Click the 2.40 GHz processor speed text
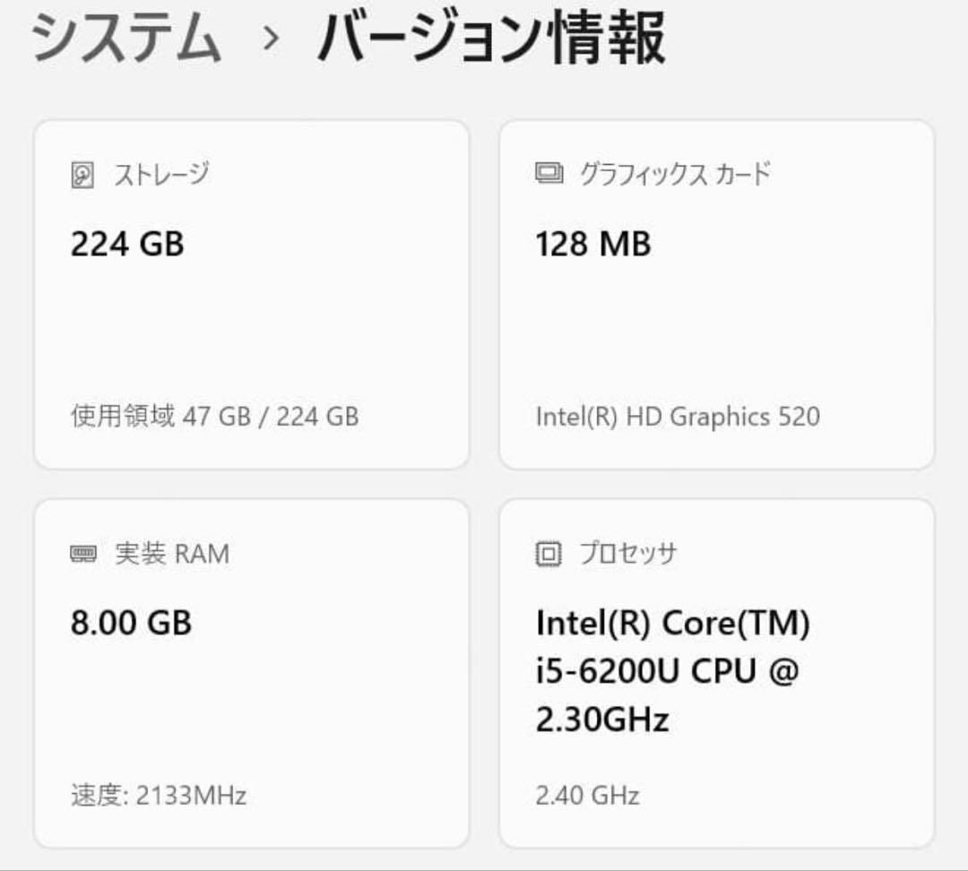Screen dimensions: 968x871 click(x=587, y=796)
